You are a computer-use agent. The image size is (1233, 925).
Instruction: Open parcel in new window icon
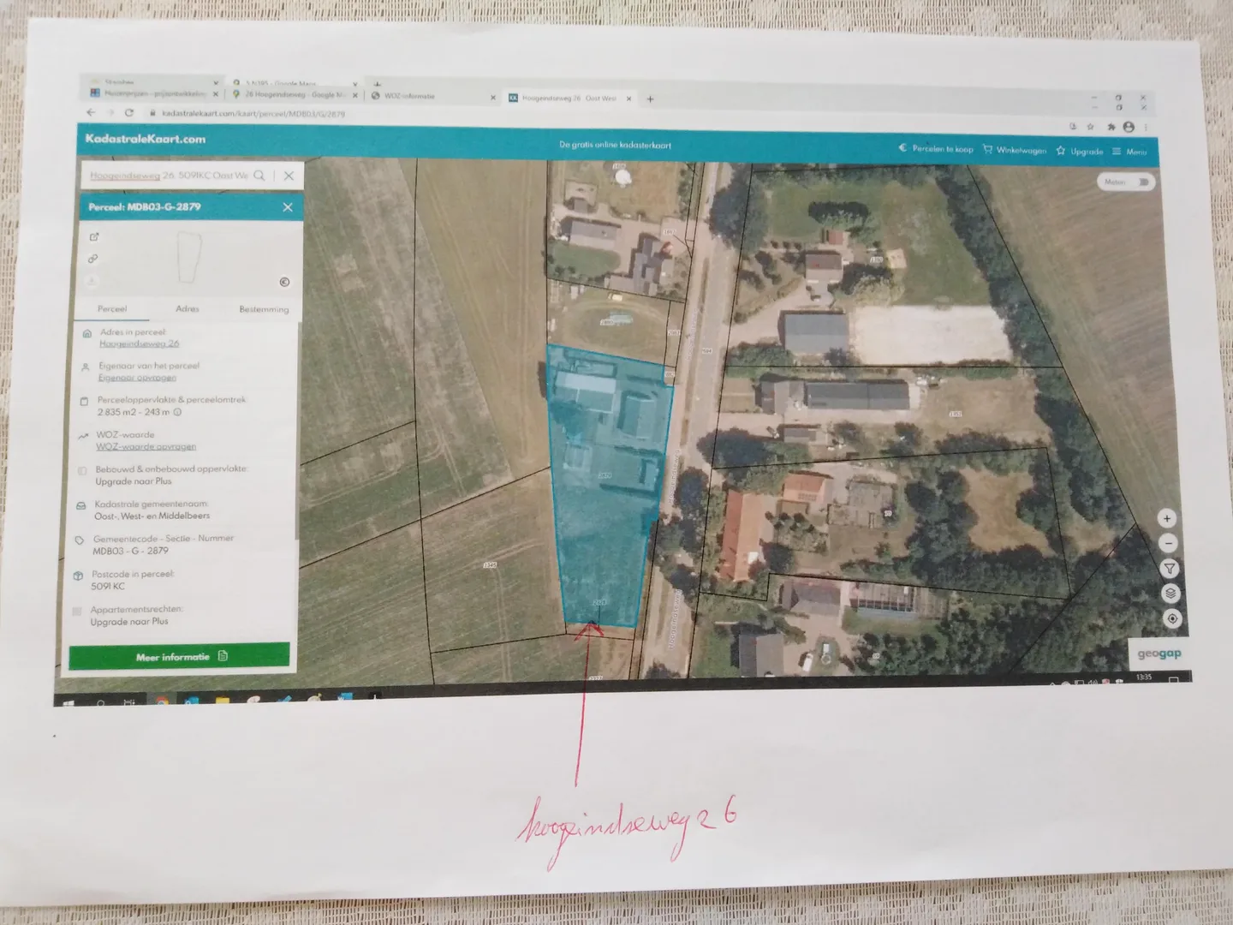[94, 237]
